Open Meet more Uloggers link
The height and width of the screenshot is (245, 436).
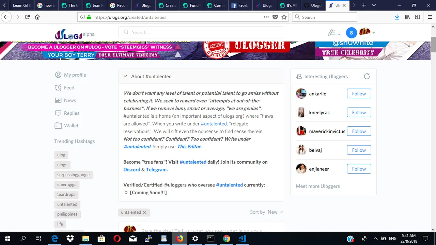point(318,186)
